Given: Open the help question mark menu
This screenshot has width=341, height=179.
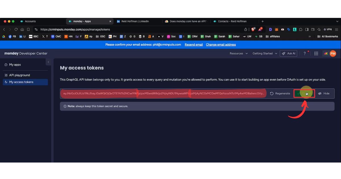Looking at the screenshot, I should (x=305, y=53).
